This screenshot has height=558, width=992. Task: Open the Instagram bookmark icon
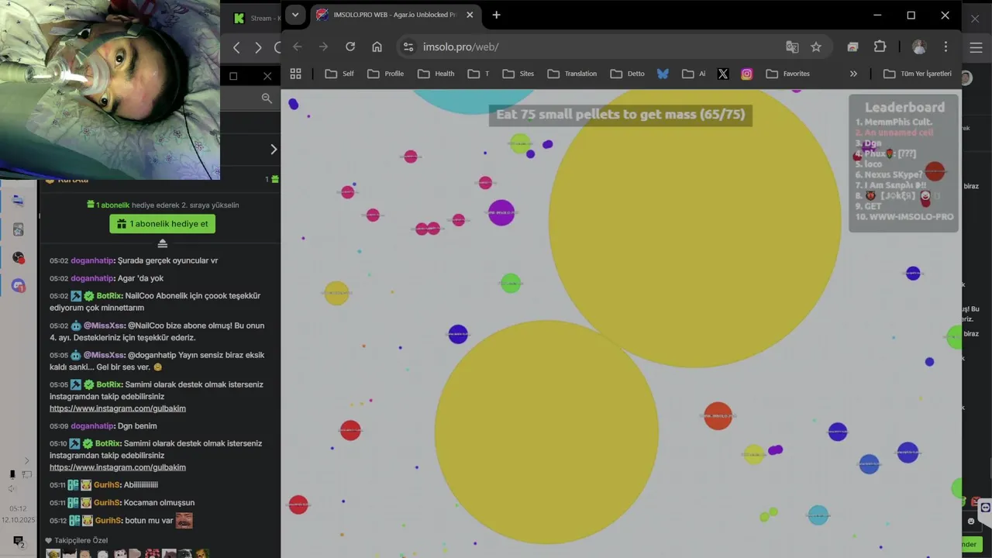click(746, 74)
